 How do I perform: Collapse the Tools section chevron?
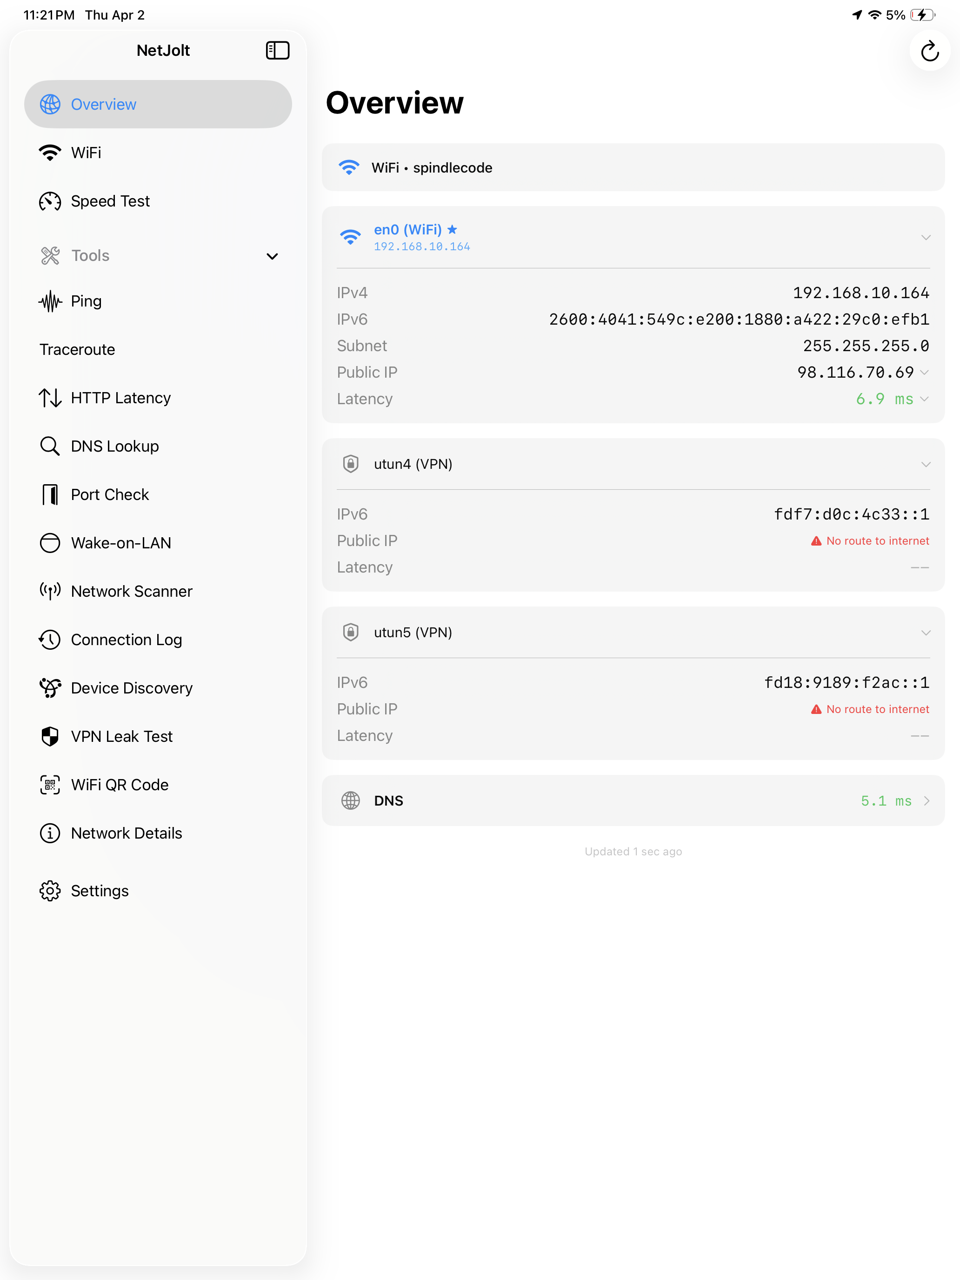(272, 256)
